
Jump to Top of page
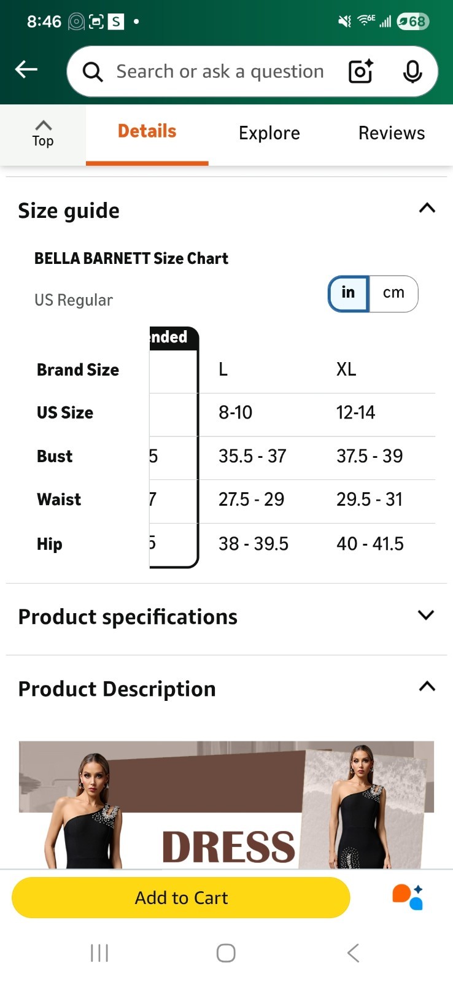point(43,134)
